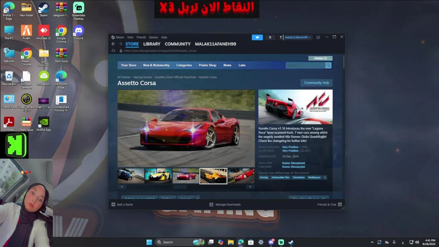Click the Steam forward navigation arrow
Image resolution: width=439 pixels, height=247 pixels.
pos(120,44)
